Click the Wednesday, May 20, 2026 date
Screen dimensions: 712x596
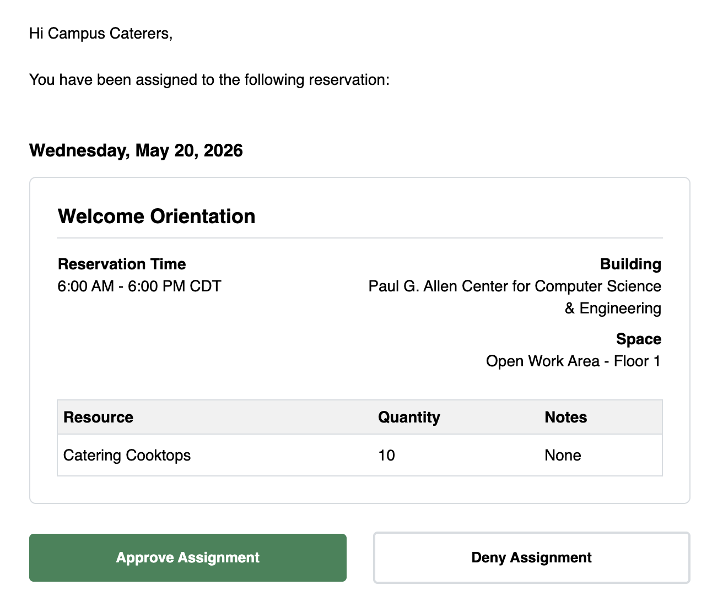pyautogui.click(x=136, y=150)
